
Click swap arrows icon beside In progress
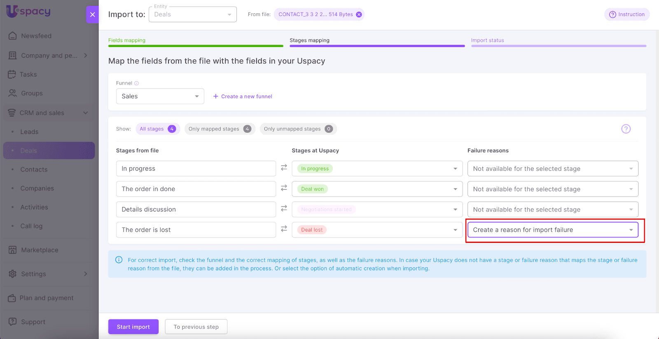click(284, 168)
